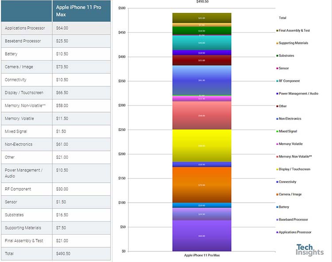Click the $500 y-axis label
The height and width of the screenshot is (262, 332).
pos(122,8)
